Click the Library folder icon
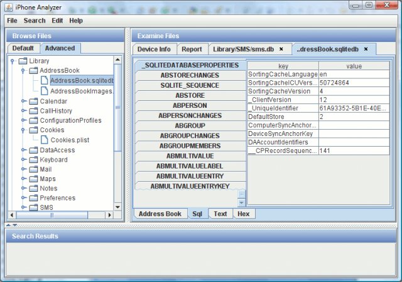 (23, 61)
